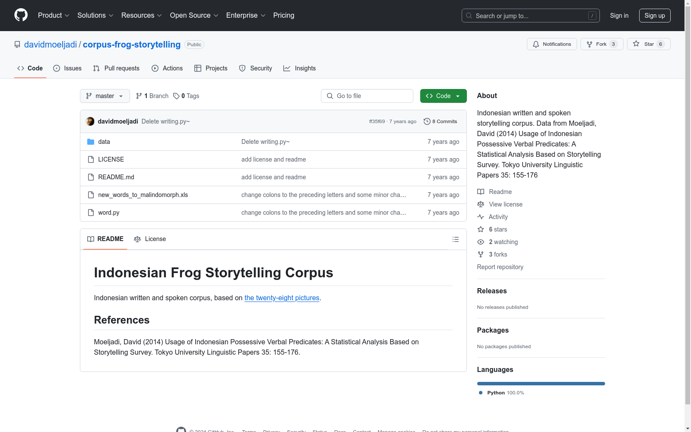The height and width of the screenshot is (432, 691).
Task: Expand the Solutions menu
Action: click(95, 16)
